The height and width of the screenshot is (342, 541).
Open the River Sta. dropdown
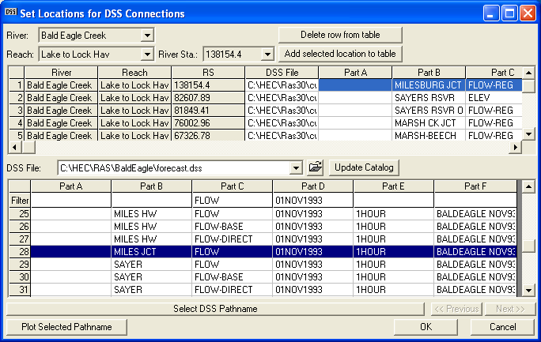point(267,54)
